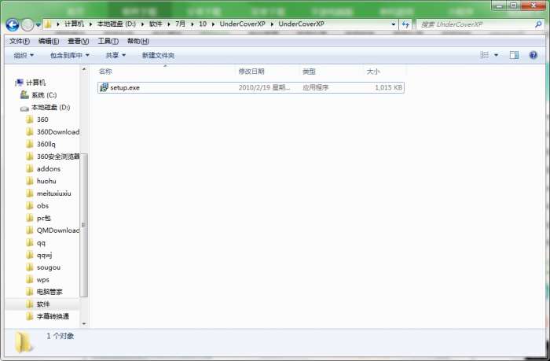The height and width of the screenshot is (361, 550).
Task: Open the 组织 dropdown menu
Action: [24, 55]
